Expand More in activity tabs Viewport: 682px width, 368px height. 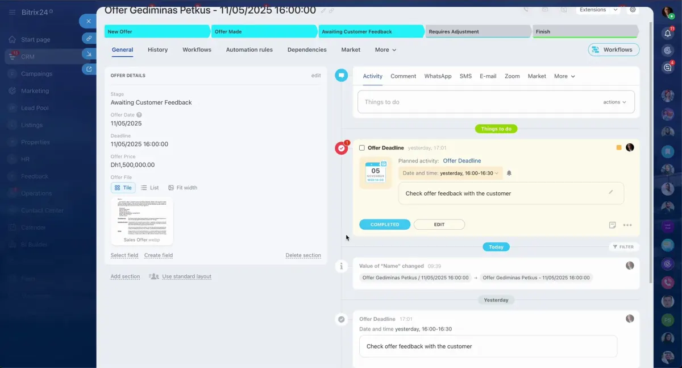point(564,76)
